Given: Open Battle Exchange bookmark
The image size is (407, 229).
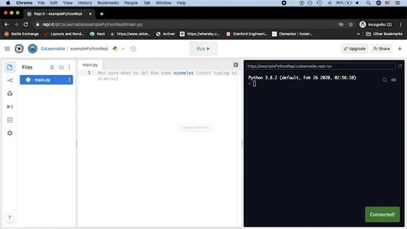Looking at the screenshot, I should [x=22, y=34].
